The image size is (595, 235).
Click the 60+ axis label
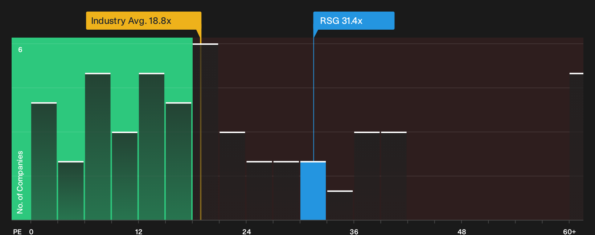[569, 231]
